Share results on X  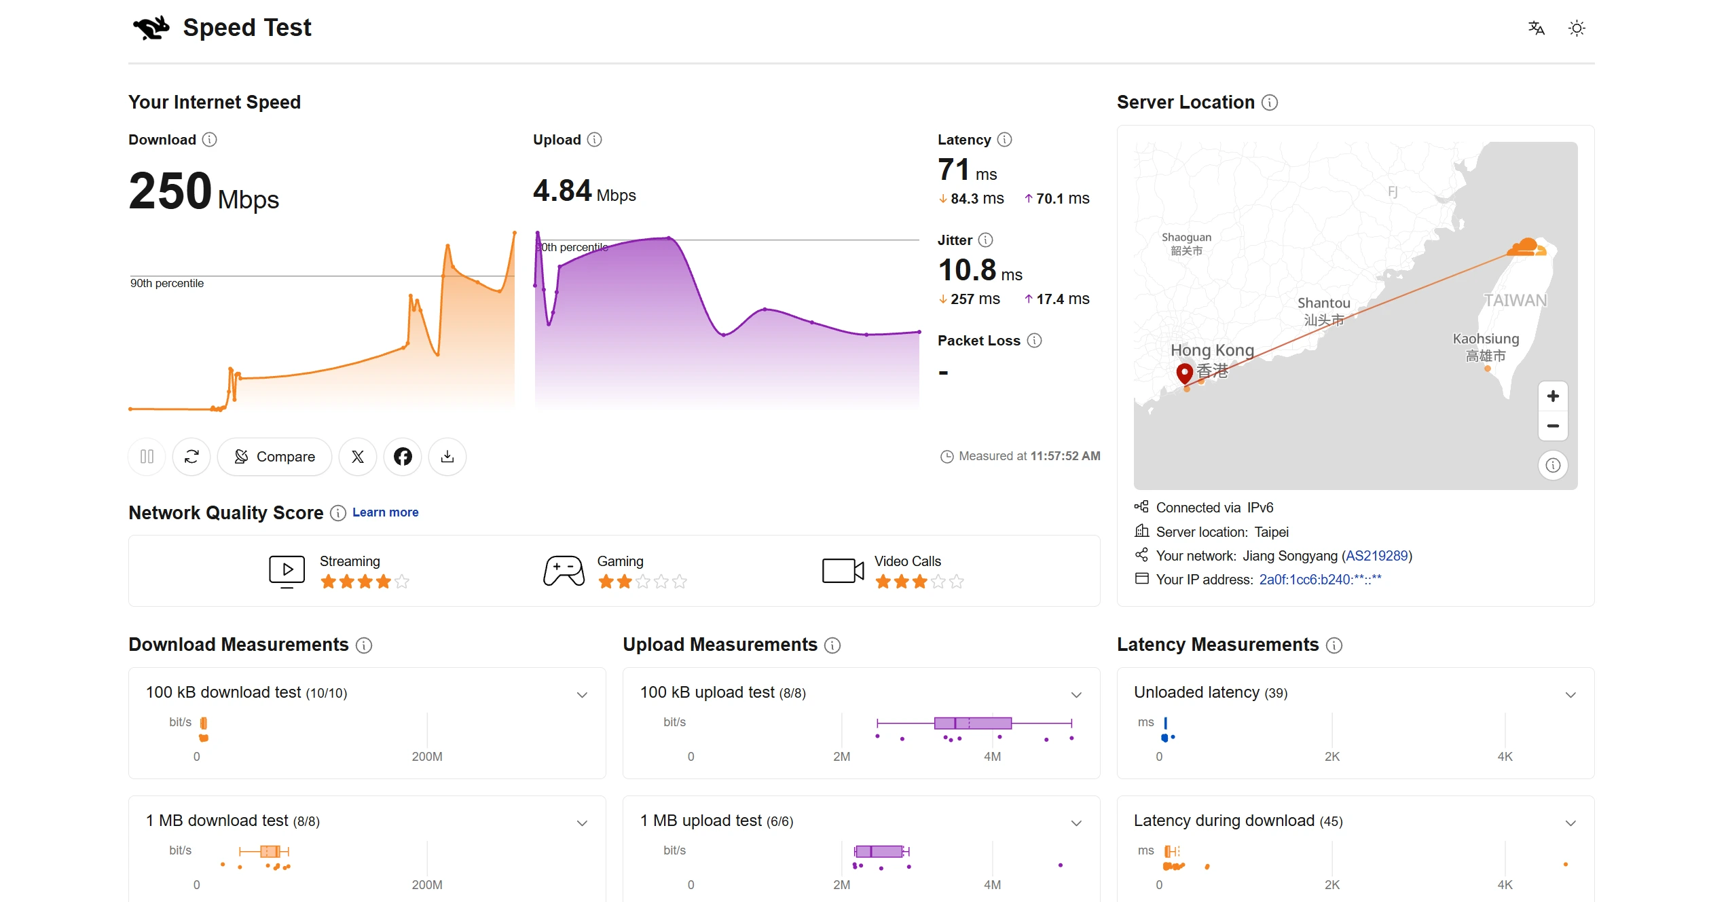358,457
